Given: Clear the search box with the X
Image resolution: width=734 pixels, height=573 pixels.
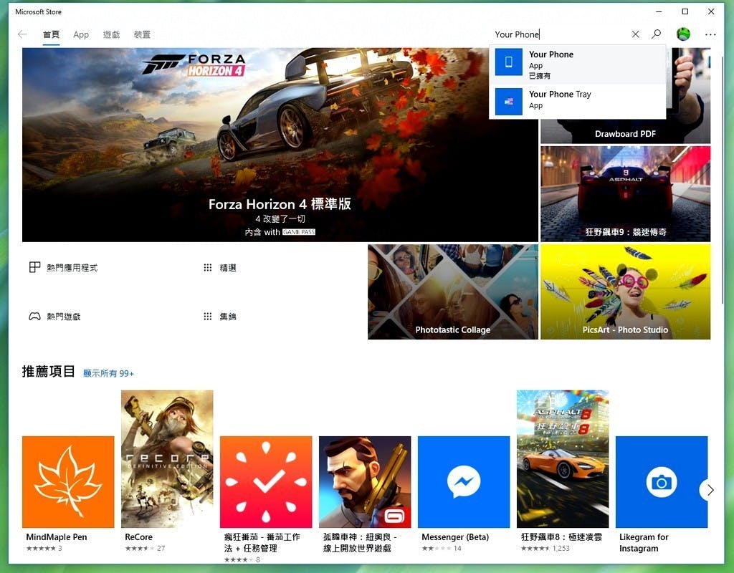Looking at the screenshot, I should (x=635, y=34).
